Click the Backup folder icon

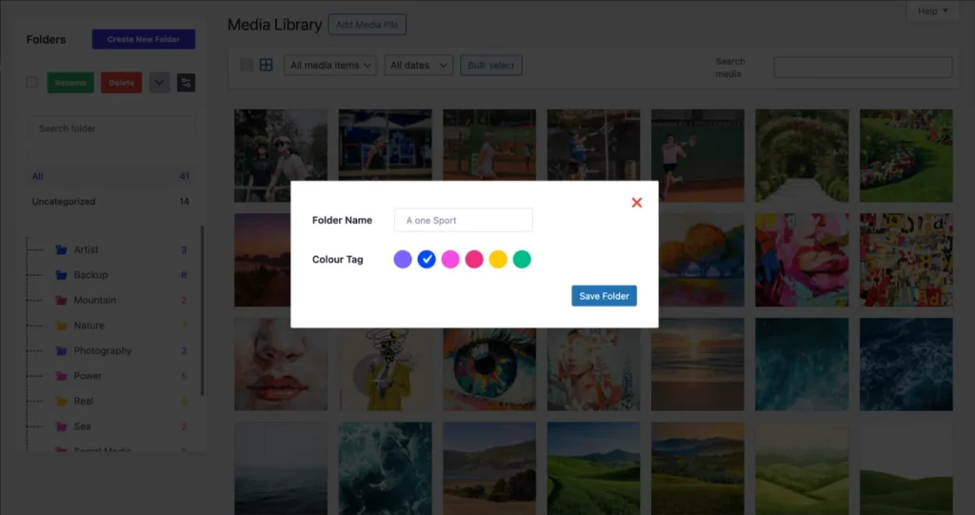[x=61, y=275]
